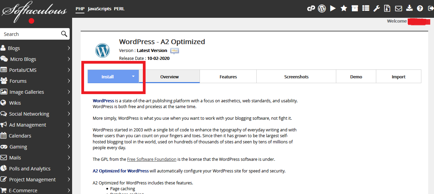434x194 pixels.
Task: Click the WordPress logo image
Action: pyautogui.click(x=103, y=51)
